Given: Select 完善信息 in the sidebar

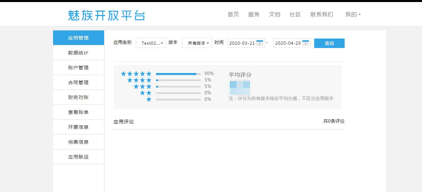Looking at the screenshot, I should point(78,142).
